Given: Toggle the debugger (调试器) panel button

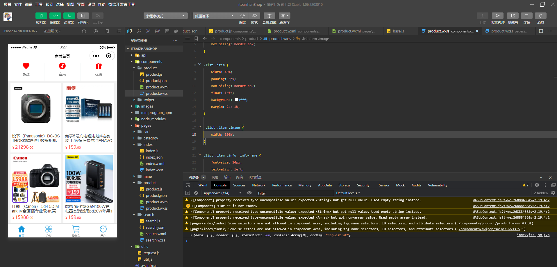Looking at the screenshot, I should [x=69, y=16].
